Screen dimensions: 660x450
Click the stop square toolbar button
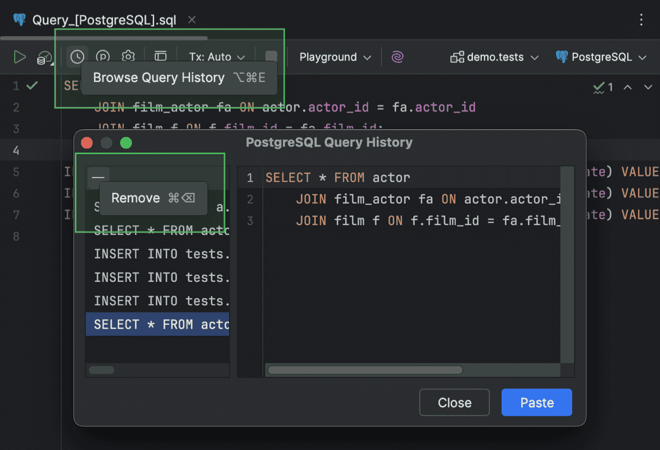tap(271, 57)
